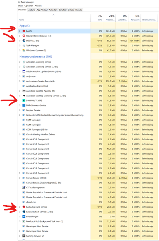159x241 pixels.
Task: Expand Opera Internet Browser (18) group
Action: tap(20, 36)
